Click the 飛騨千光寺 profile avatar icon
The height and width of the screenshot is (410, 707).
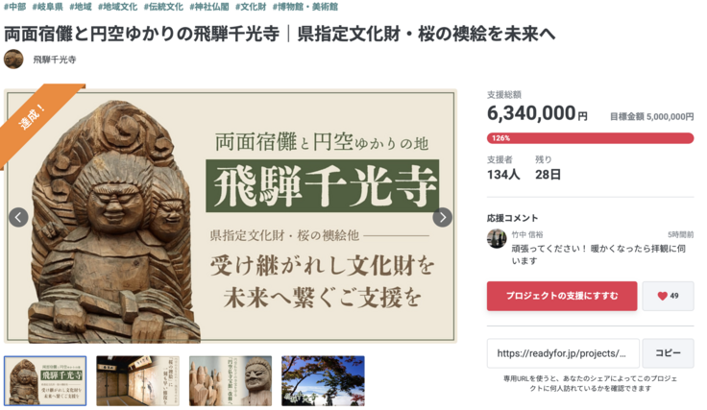[13, 59]
